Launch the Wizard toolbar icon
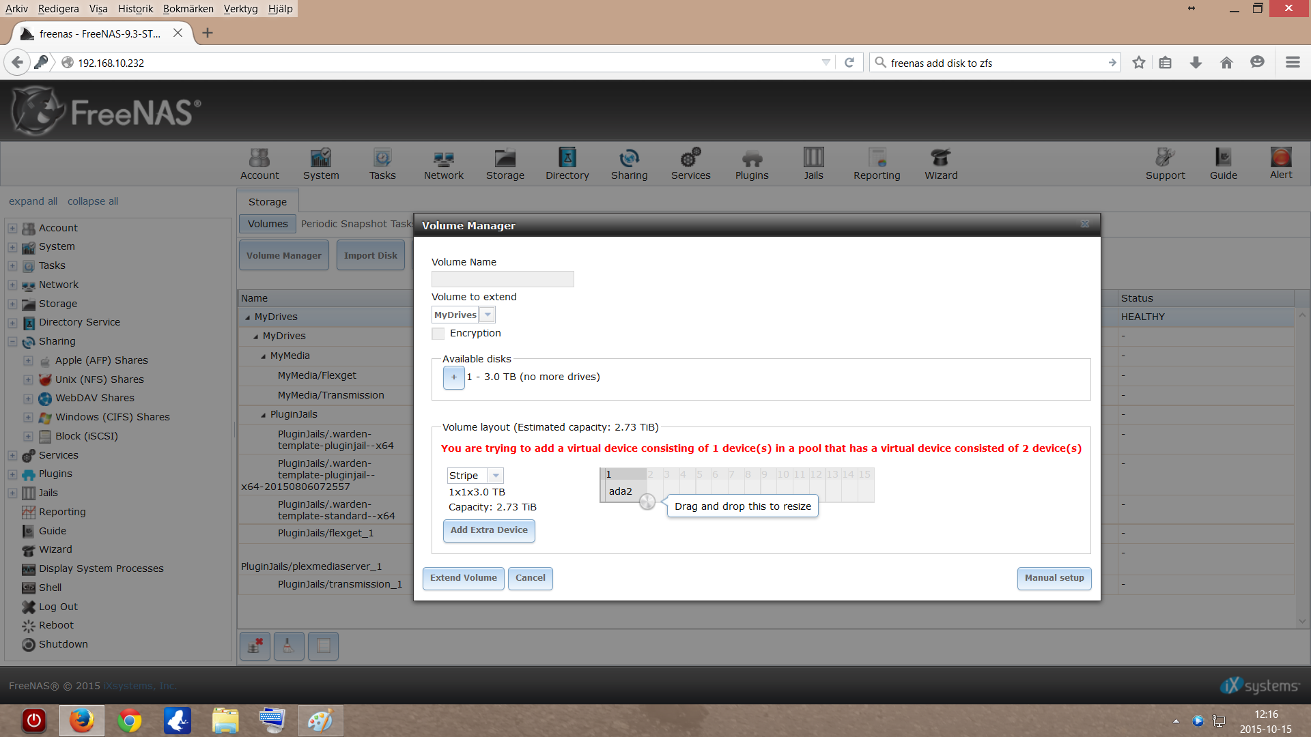Image resolution: width=1311 pixels, height=737 pixels. tap(941, 164)
